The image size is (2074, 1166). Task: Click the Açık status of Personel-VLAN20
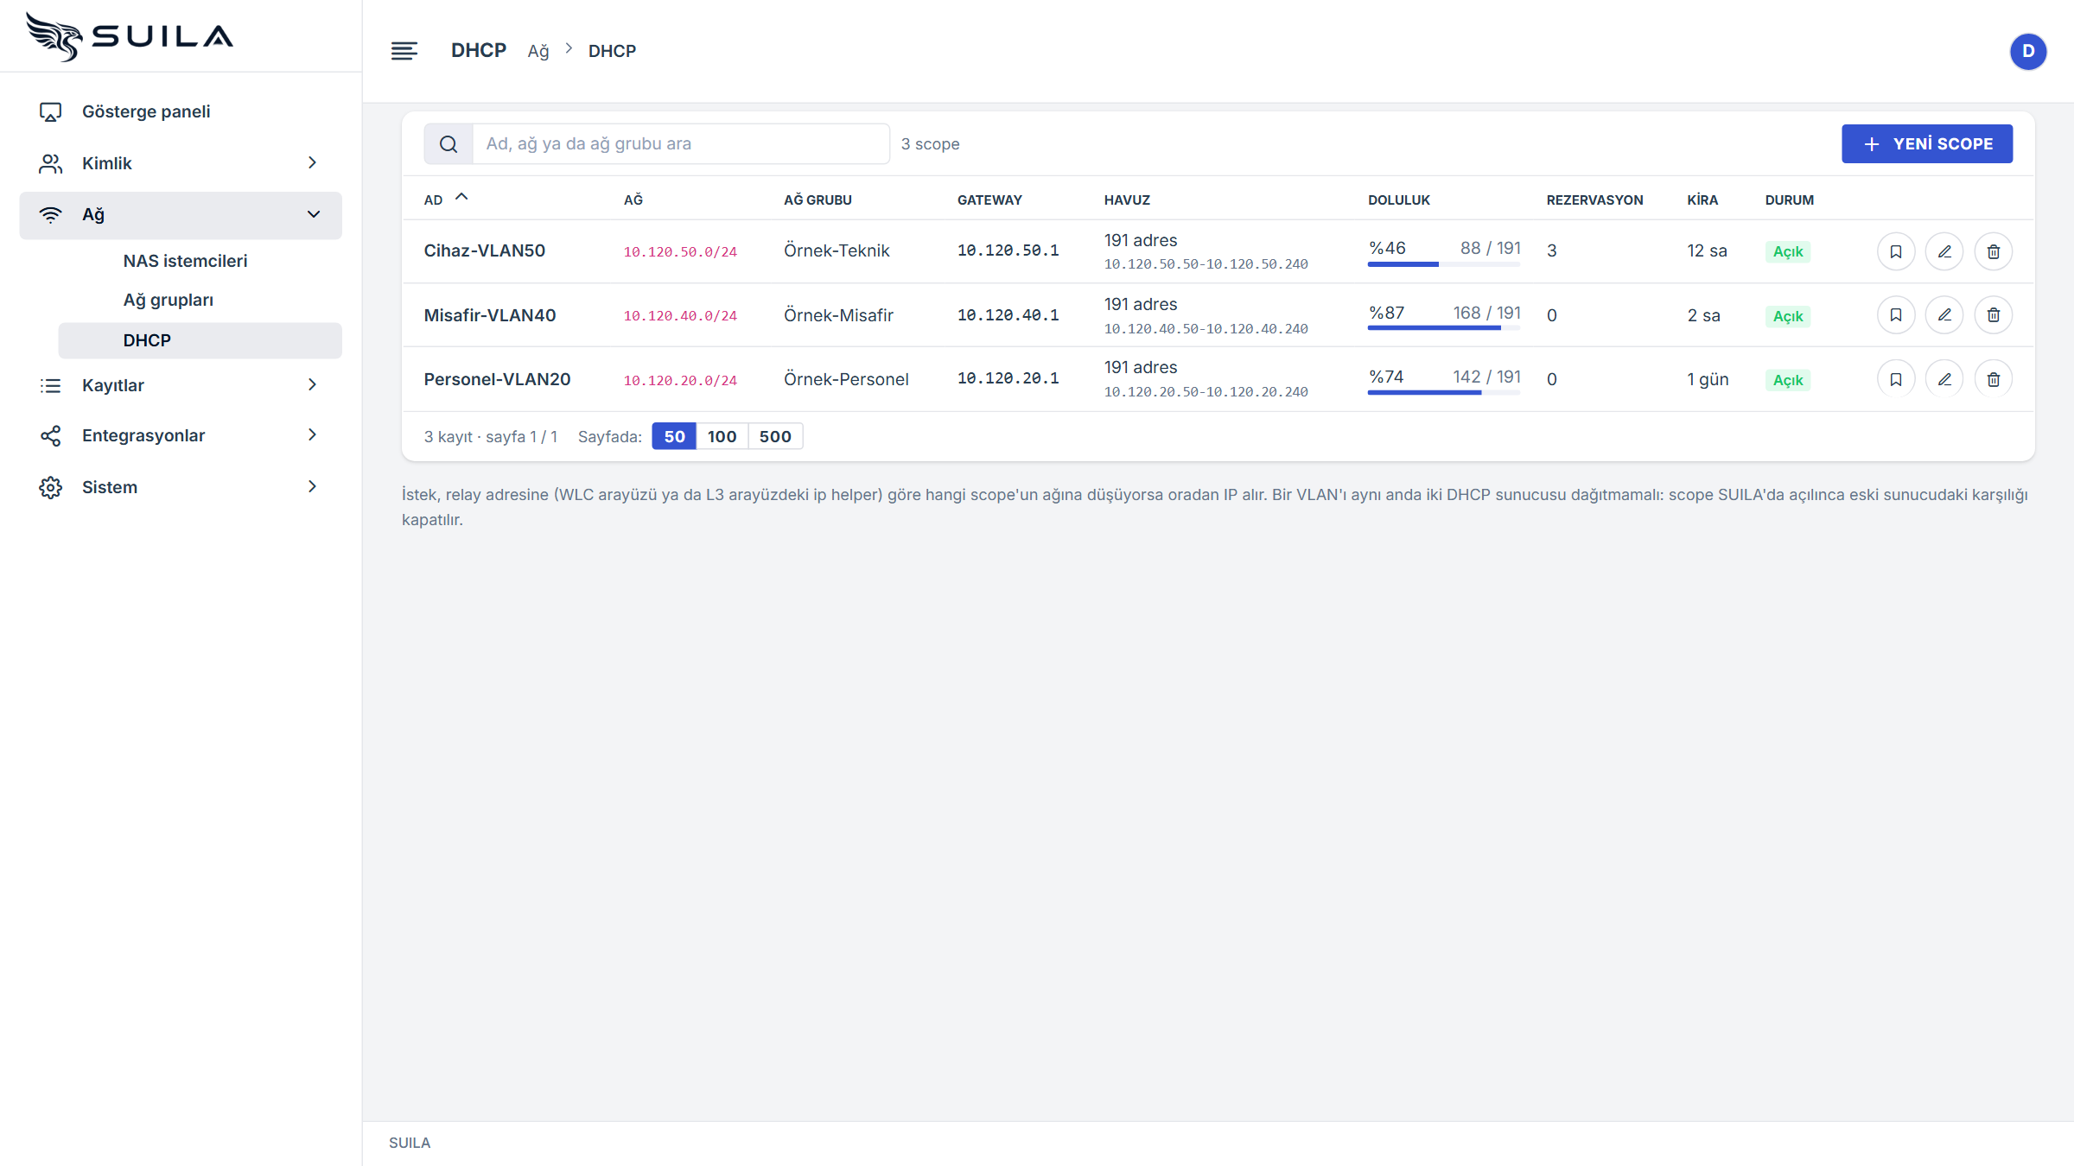tap(1788, 380)
